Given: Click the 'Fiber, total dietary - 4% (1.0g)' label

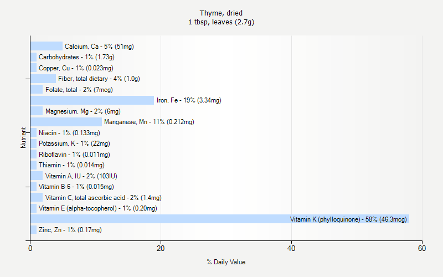Looking at the screenshot, I should point(99,79).
